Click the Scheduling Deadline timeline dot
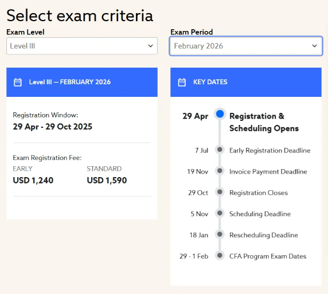This screenshot has height=294, width=328. click(220, 213)
